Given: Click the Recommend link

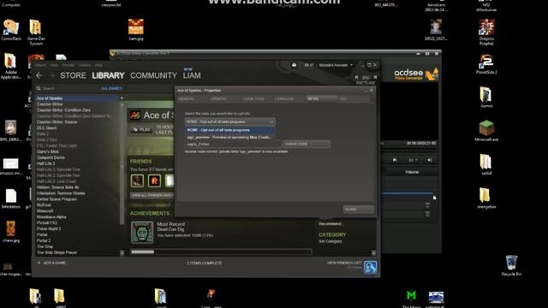Looking at the screenshot, I should pyautogui.click(x=331, y=223).
